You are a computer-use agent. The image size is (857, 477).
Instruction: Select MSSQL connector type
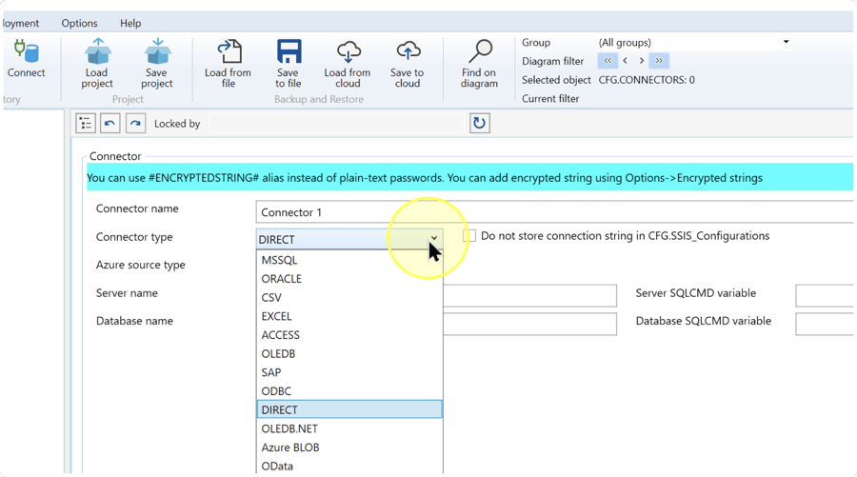(349, 260)
